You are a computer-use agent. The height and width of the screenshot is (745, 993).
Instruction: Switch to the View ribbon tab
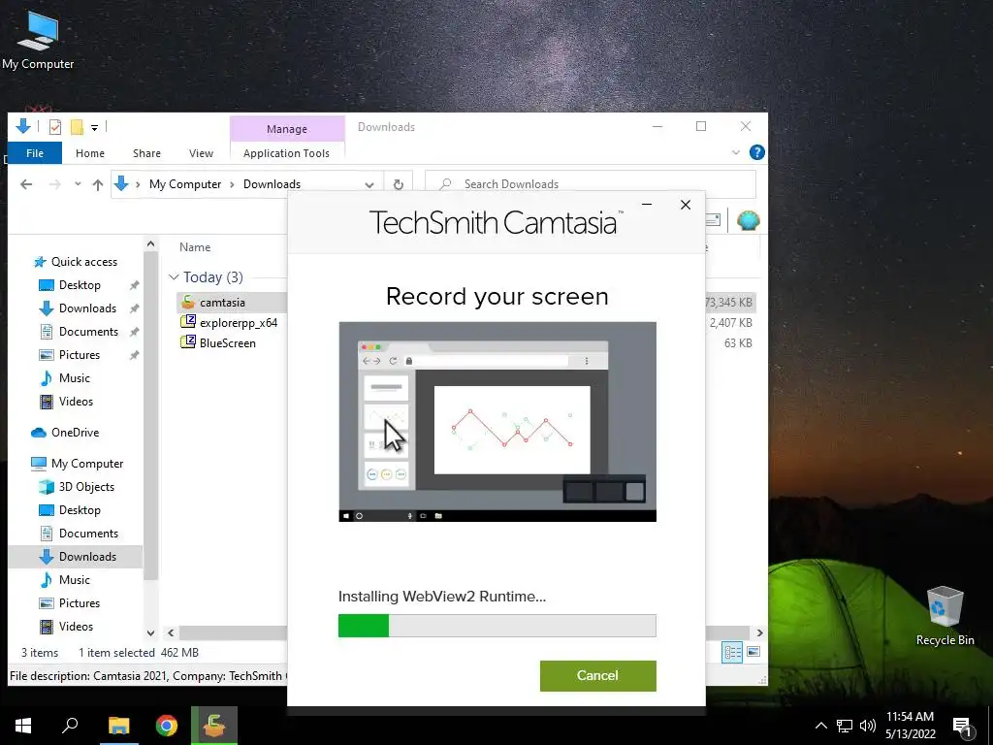(x=201, y=153)
